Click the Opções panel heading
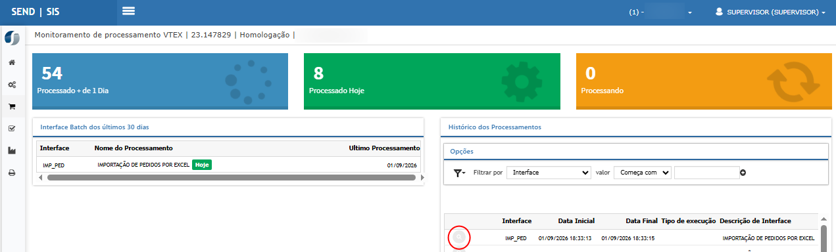Image resolution: width=836 pixels, height=252 pixels. coord(462,151)
